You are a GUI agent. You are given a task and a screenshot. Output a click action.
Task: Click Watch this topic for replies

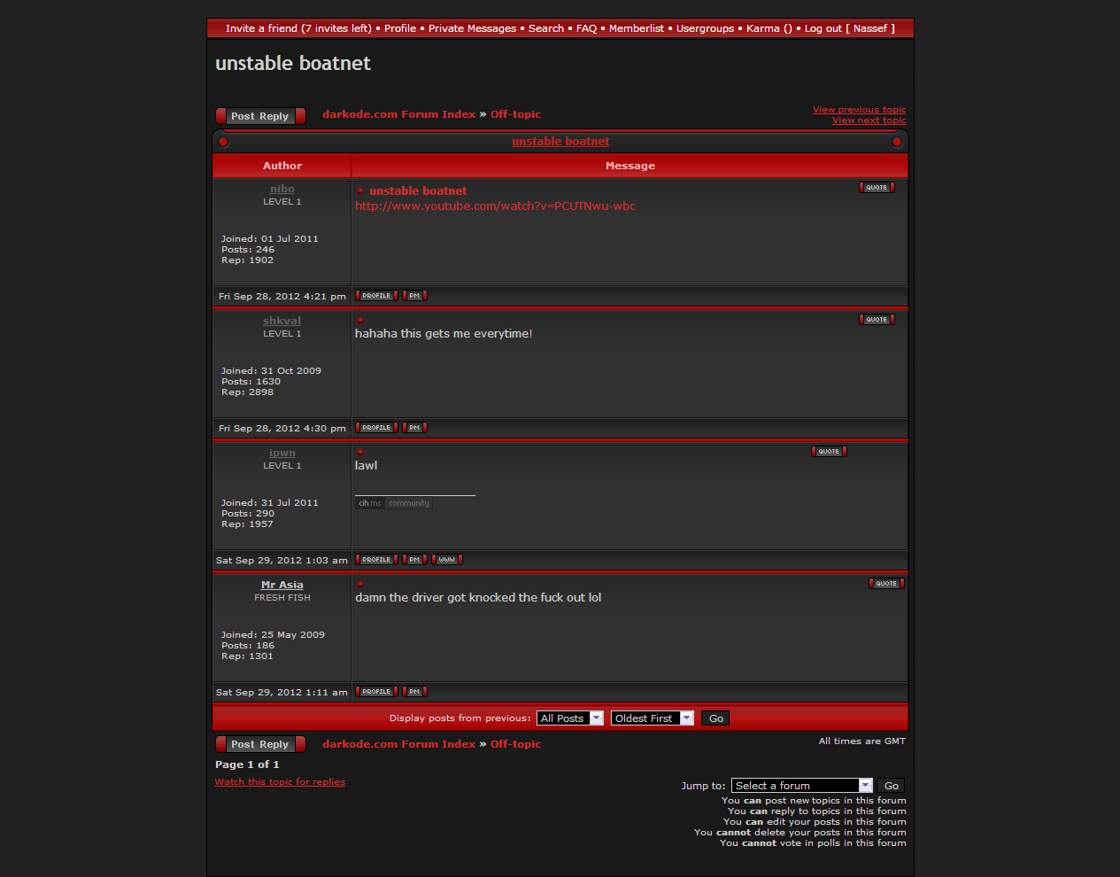tap(280, 782)
